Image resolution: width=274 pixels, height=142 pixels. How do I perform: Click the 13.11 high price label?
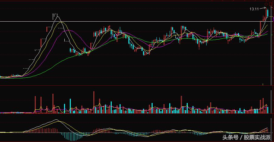254,9
